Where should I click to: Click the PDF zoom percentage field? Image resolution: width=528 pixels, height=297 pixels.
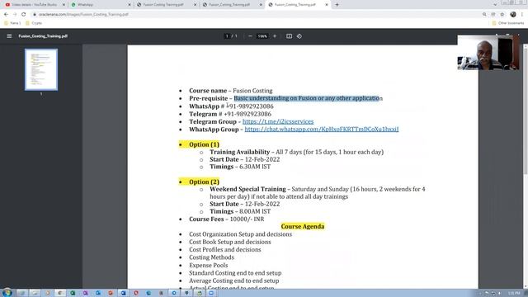(x=262, y=36)
